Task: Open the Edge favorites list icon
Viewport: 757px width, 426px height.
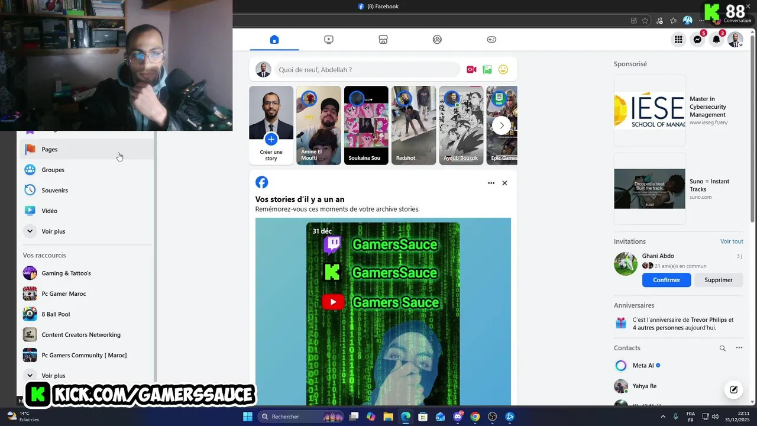Action: tap(673, 20)
